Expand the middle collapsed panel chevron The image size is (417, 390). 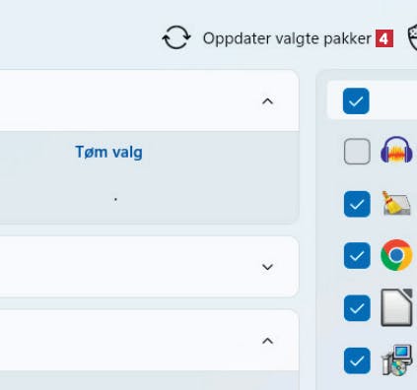[x=267, y=267]
